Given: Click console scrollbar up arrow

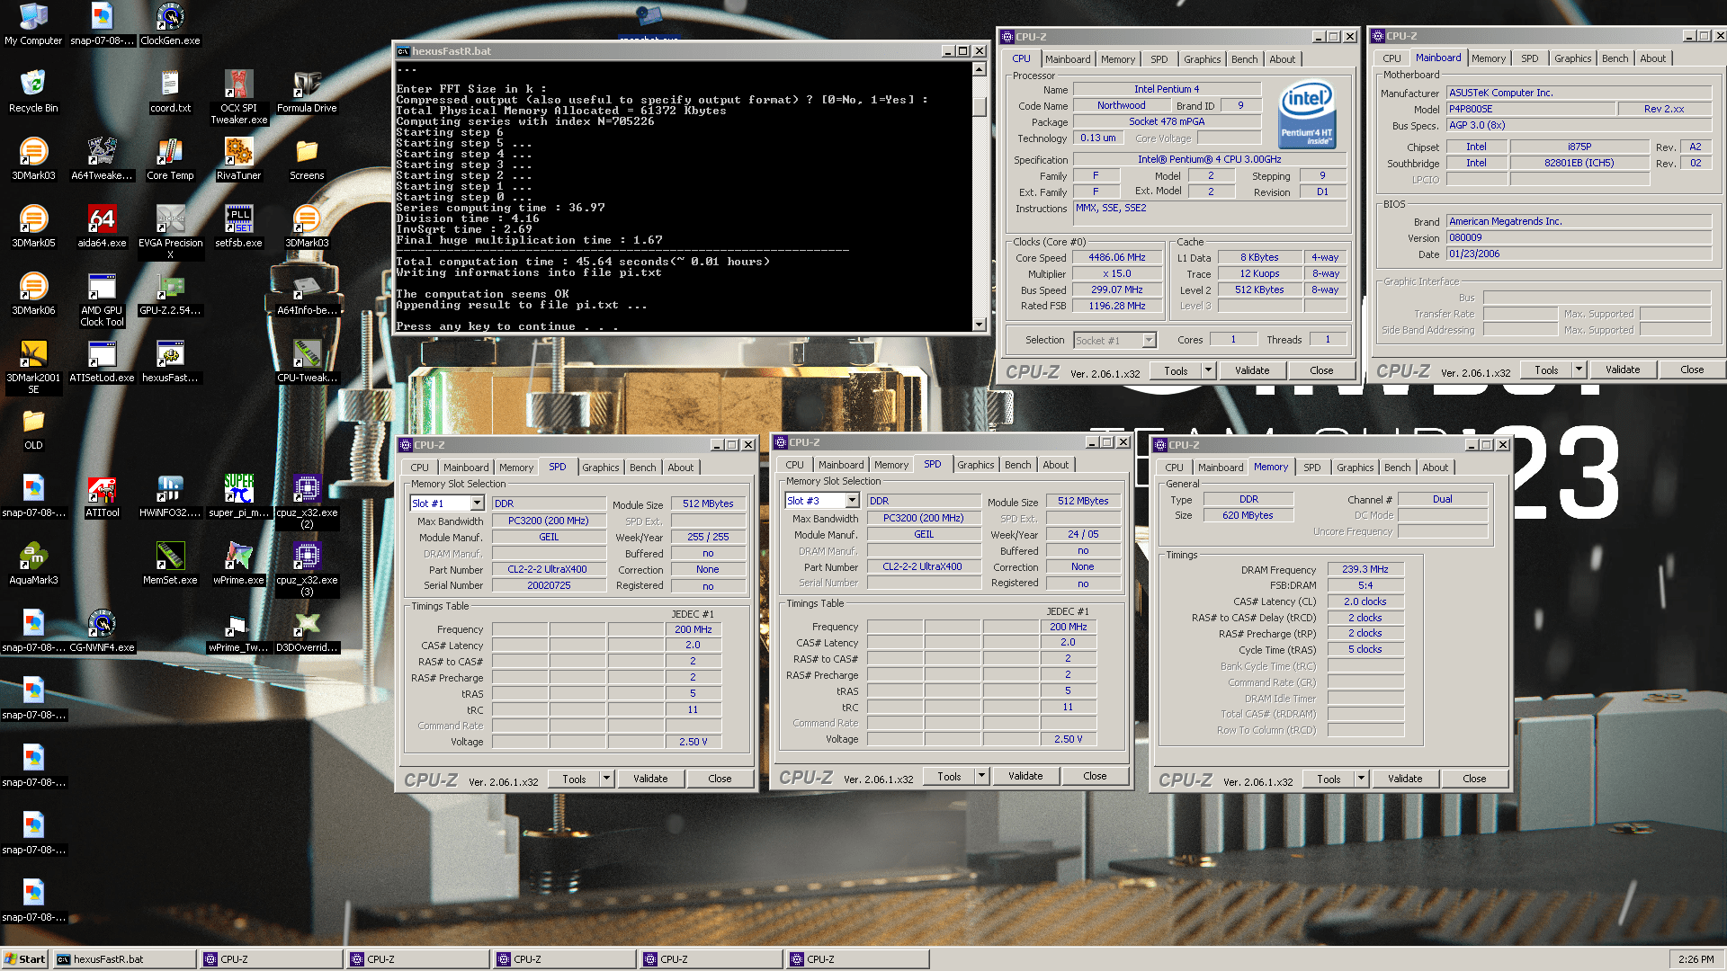Looking at the screenshot, I should (980, 68).
